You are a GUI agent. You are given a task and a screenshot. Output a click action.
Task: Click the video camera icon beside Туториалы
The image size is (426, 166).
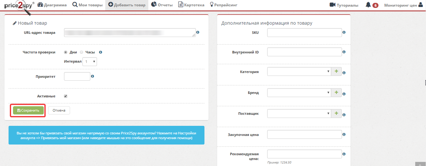(x=332, y=5)
